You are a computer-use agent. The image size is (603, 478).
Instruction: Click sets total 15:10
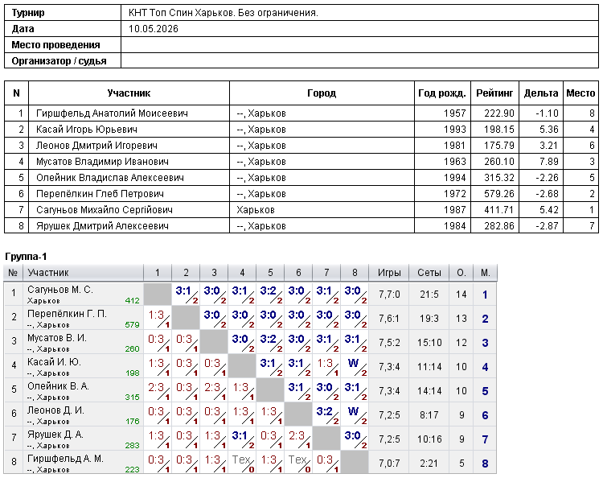tap(429, 343)
